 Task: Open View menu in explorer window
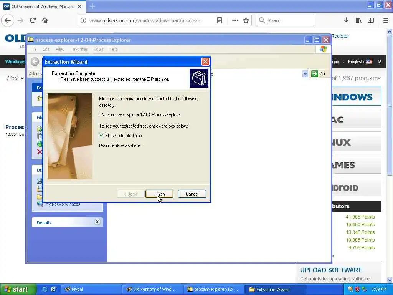click(60, 49)
